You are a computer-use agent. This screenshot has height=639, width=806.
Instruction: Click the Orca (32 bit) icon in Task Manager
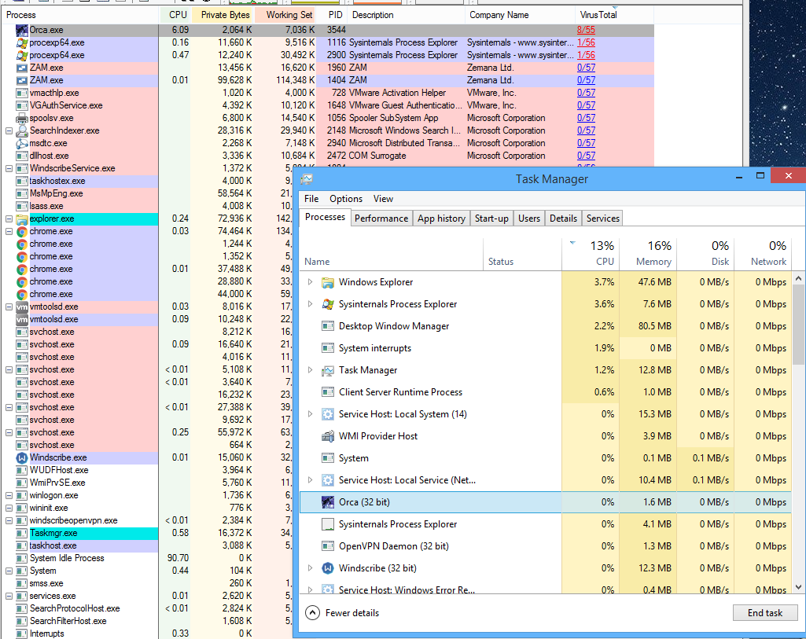click(x=328, y=502)
